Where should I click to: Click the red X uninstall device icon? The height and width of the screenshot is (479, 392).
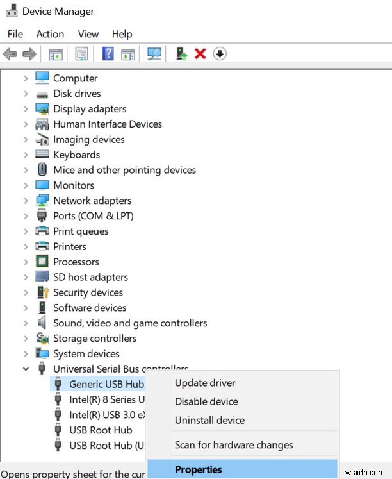(x=200, y=54)
